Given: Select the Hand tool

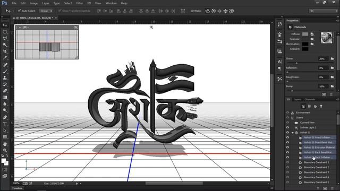Looking at the screenshot, I should coord(5,144).
